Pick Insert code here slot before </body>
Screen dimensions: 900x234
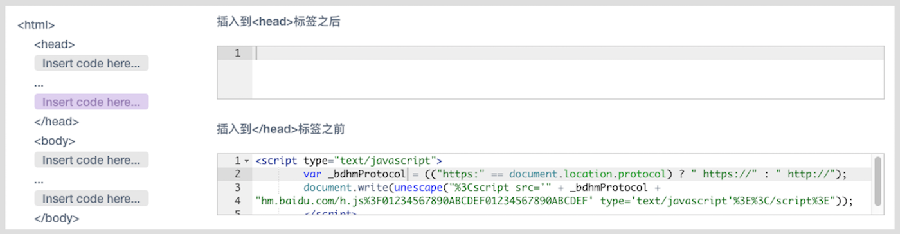[91, 198]
